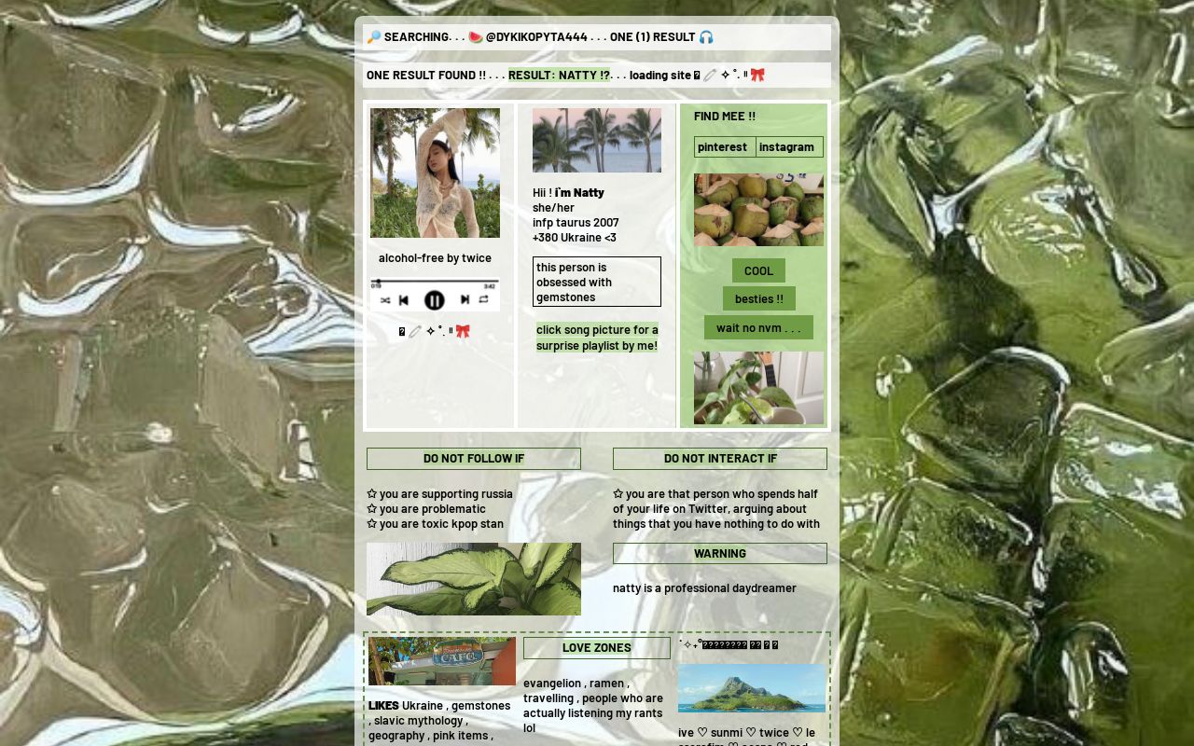Screen dimensions: 1194x746
Task: Click the cafe sign picture
Action: [442, 661]
